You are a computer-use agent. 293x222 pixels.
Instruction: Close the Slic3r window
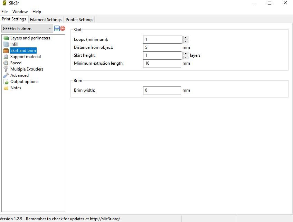coord(285,3)
